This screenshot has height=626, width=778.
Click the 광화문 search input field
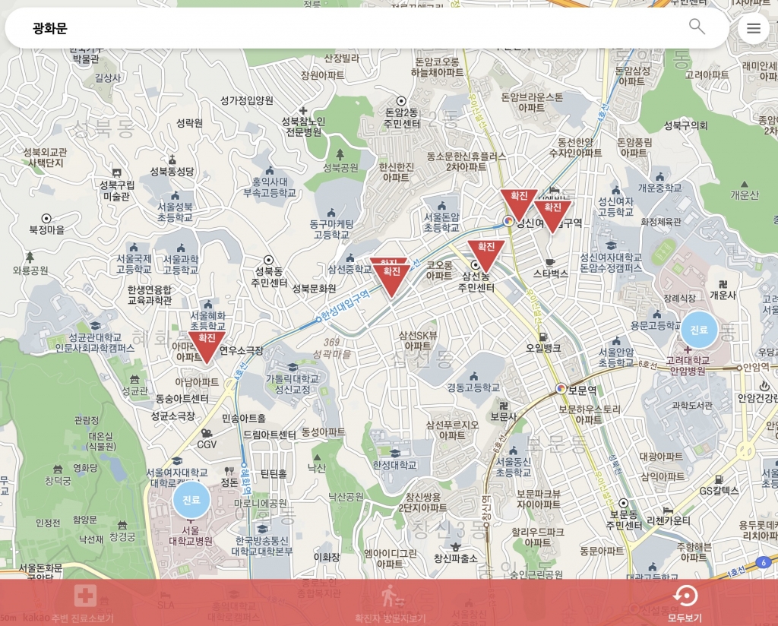[x=342, y=29]
